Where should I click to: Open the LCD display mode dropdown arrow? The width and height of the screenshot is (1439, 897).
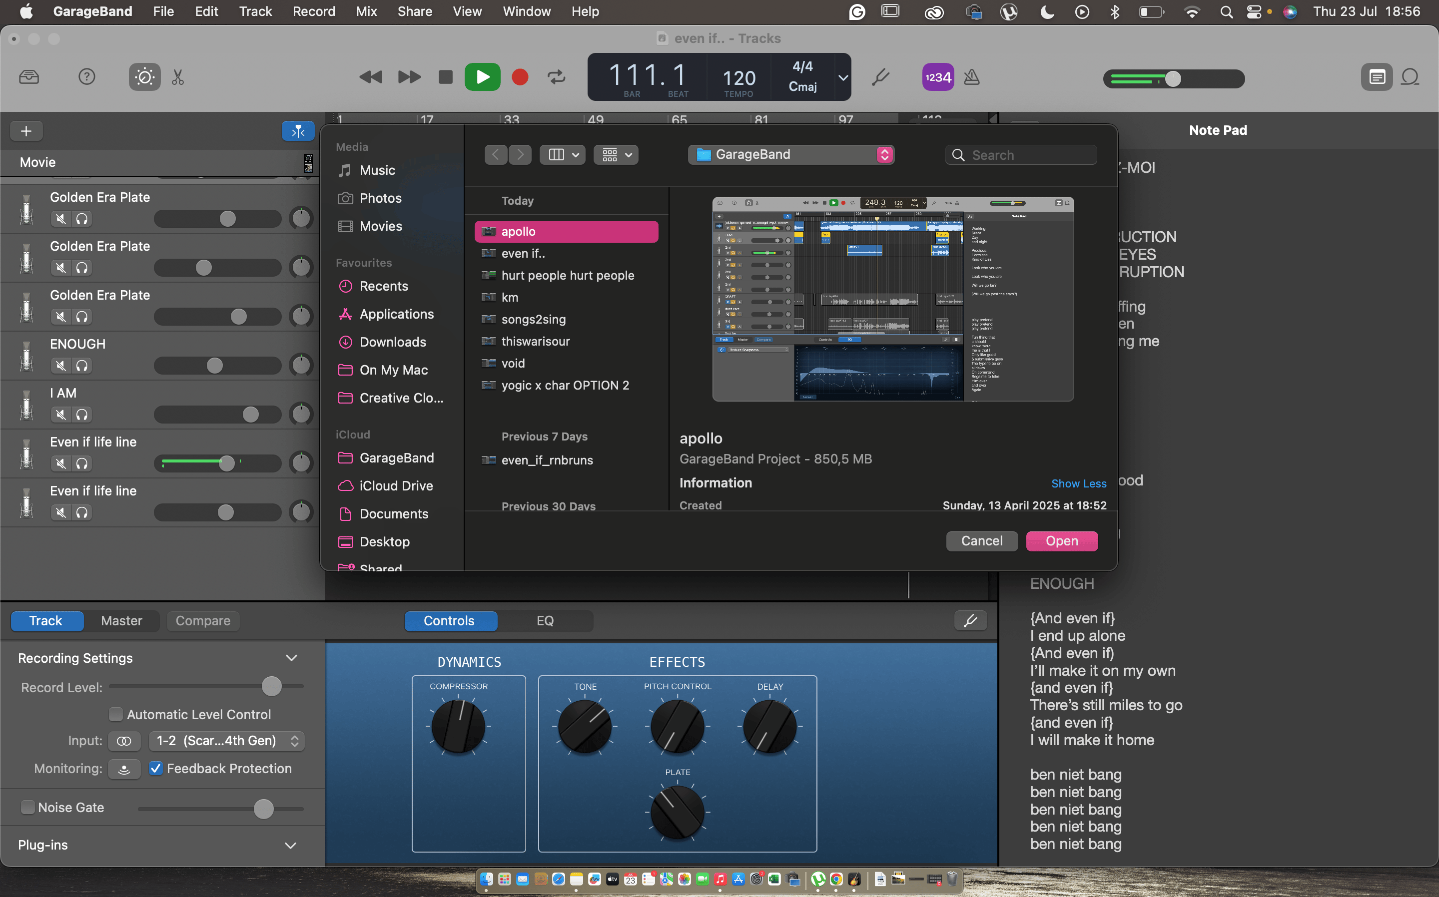click(x=842, y=78)
